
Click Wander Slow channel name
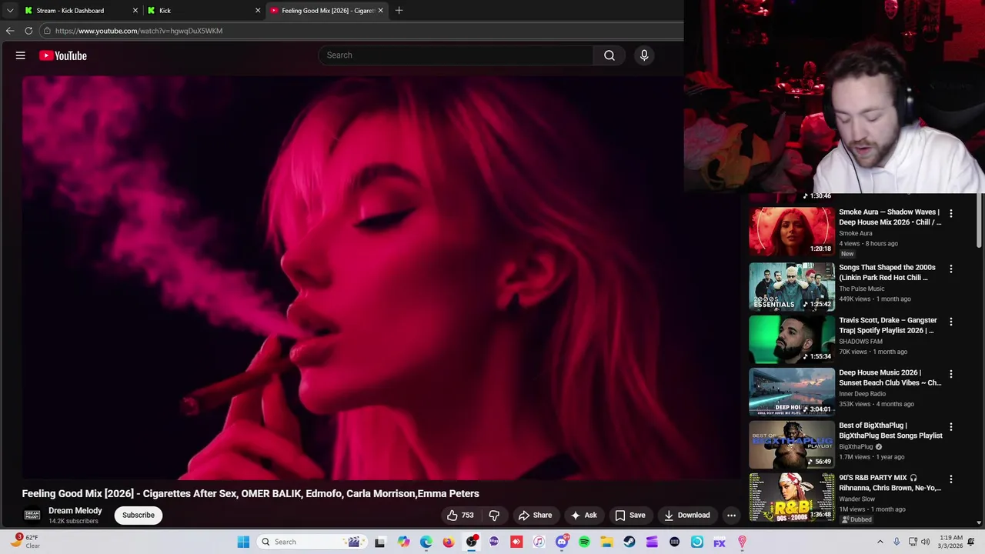point(857,499)
